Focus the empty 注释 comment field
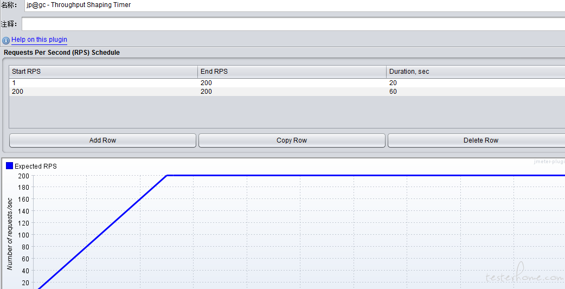The image size is (565, 289). pyautogui.click(x=293, y=24)
